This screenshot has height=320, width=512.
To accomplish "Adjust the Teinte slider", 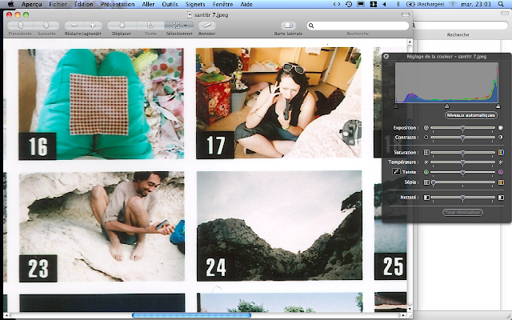I will point(462,173).
